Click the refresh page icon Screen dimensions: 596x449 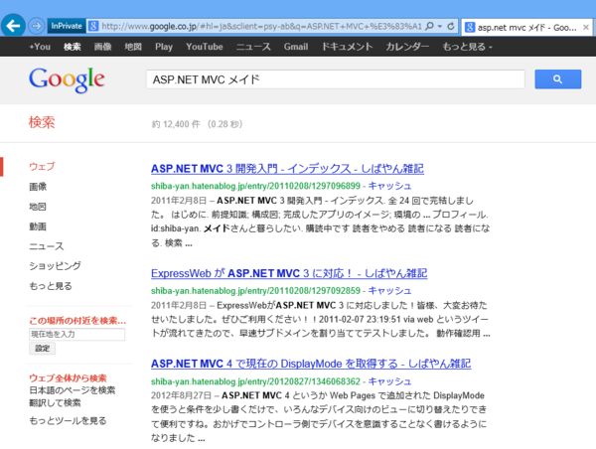tap(451, 26)
